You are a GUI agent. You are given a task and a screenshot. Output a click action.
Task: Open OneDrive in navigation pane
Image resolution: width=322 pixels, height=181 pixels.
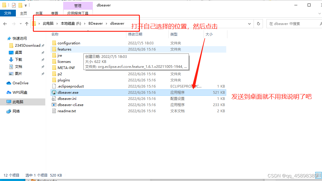pos(18,83)
